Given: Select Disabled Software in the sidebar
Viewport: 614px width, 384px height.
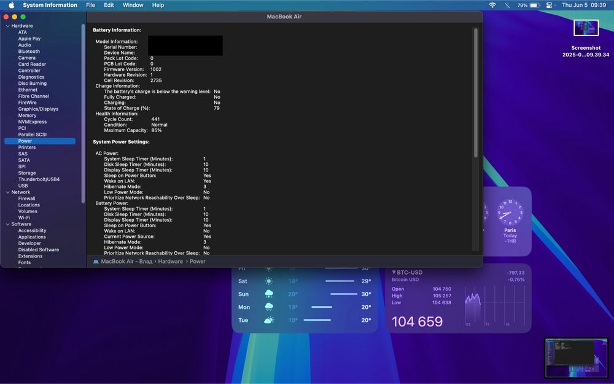Looking at the screenshot, I should pyautogui.click(x=38, y=249).
